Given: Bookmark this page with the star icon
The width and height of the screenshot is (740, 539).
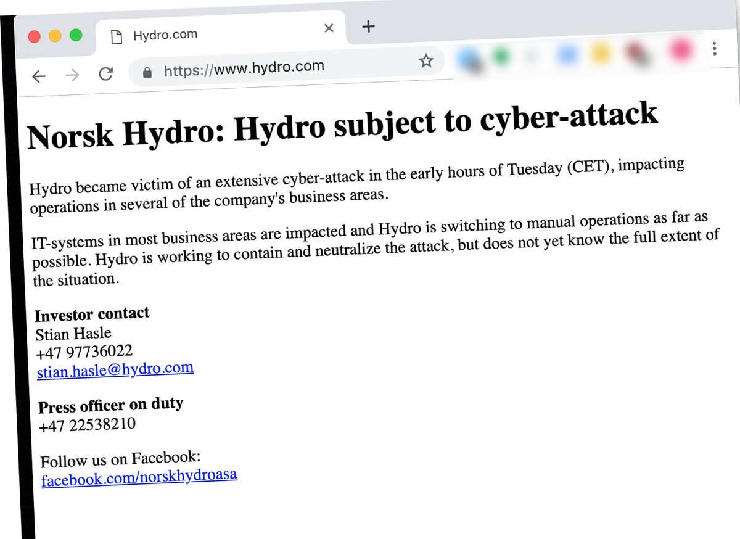Looking at the screenshot, I should [x=425, y=60].
